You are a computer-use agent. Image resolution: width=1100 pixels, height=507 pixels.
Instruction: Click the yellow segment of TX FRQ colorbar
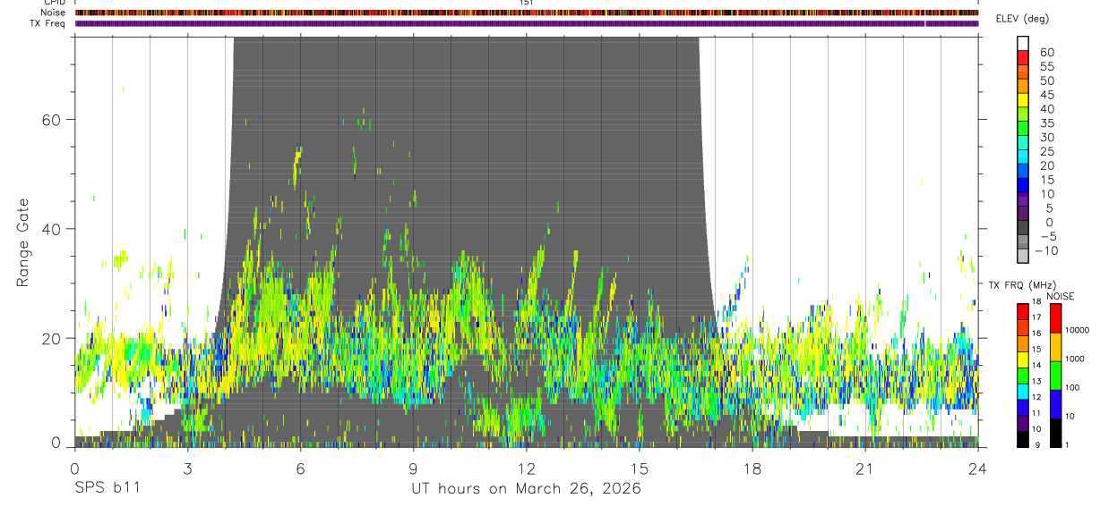coord(1023,359)
